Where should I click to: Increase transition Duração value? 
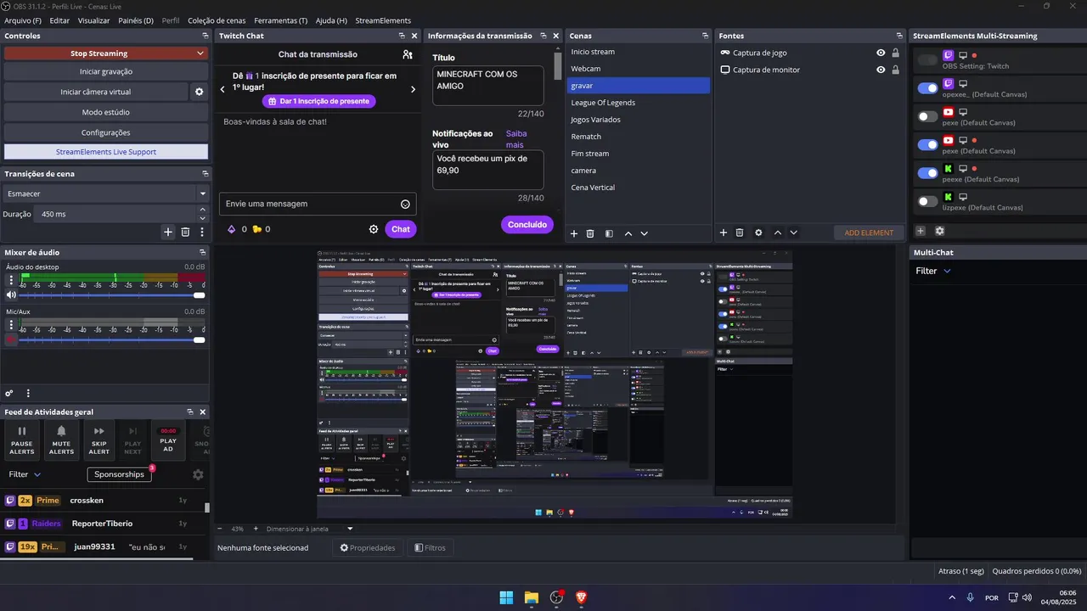pyautogui.click(x=204, y=211)
